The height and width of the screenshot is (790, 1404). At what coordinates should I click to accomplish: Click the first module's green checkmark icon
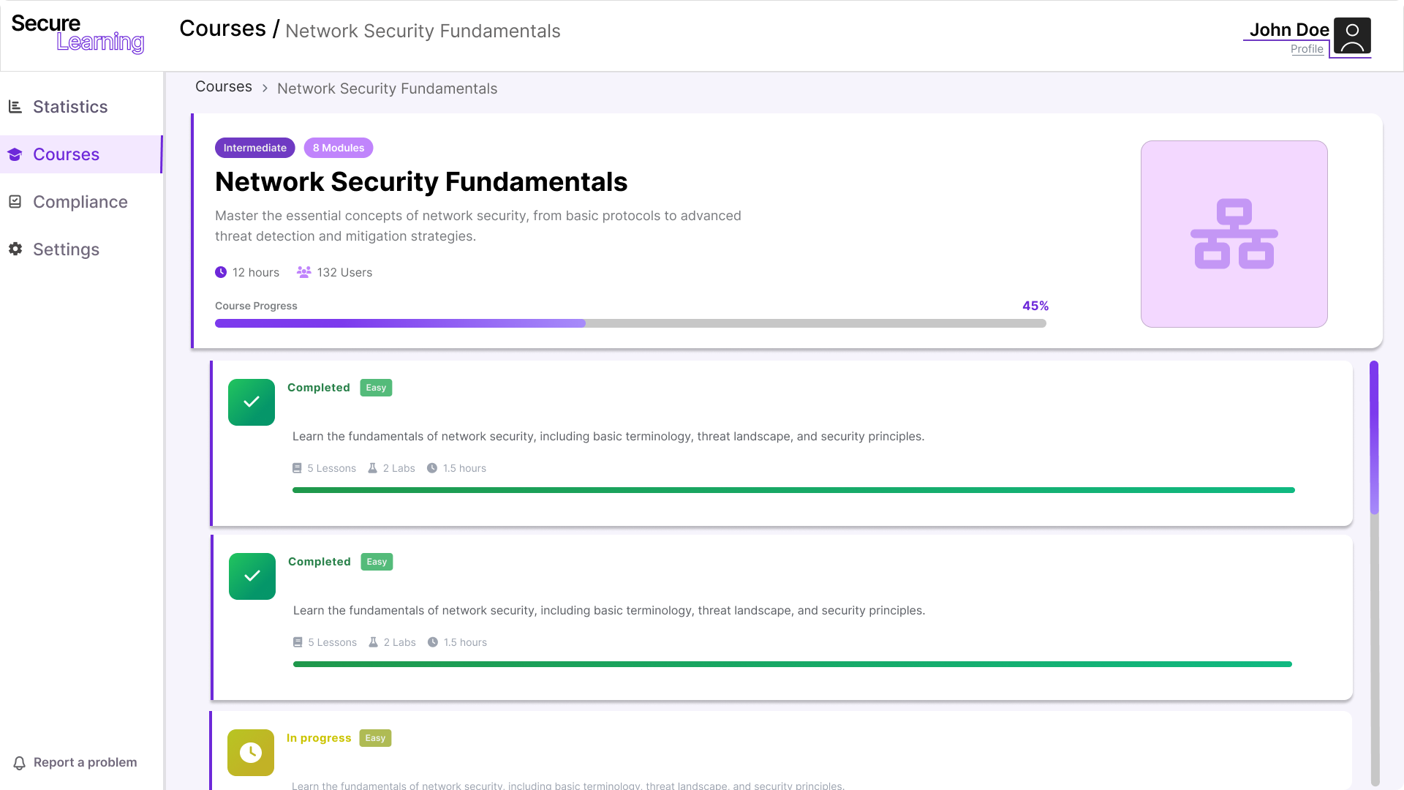(252, 402)
